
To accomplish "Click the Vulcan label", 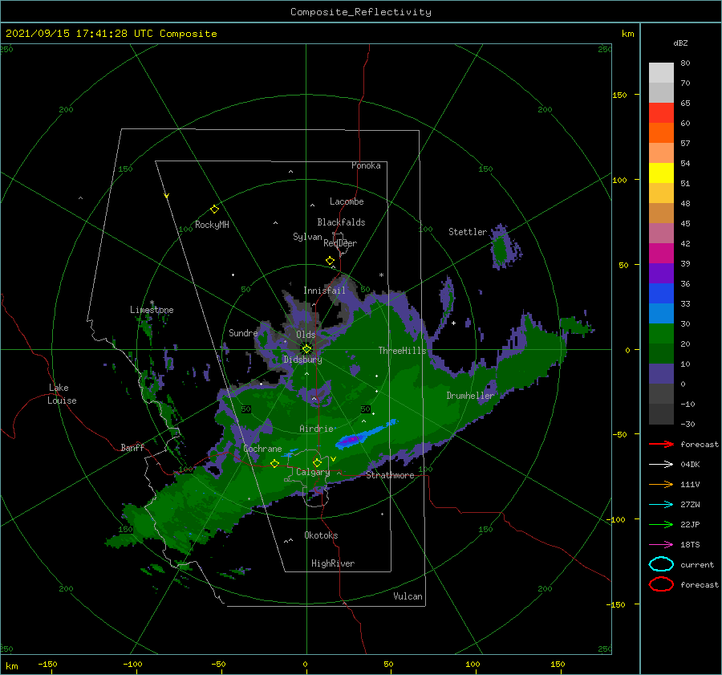I will coord(408,596).
